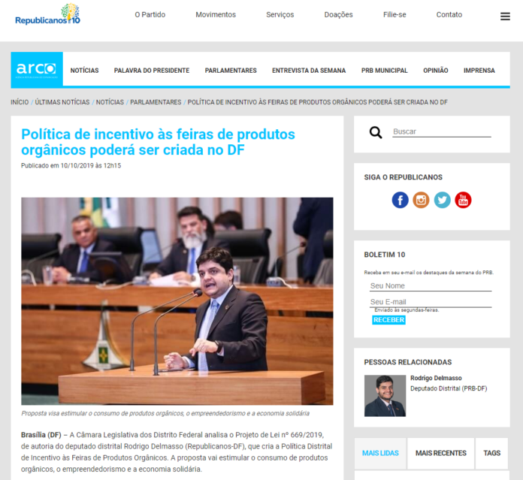Go to ENTREVISTA DA SEMANA
Viewport: 523px width, 480px height.
coord(309,71)
